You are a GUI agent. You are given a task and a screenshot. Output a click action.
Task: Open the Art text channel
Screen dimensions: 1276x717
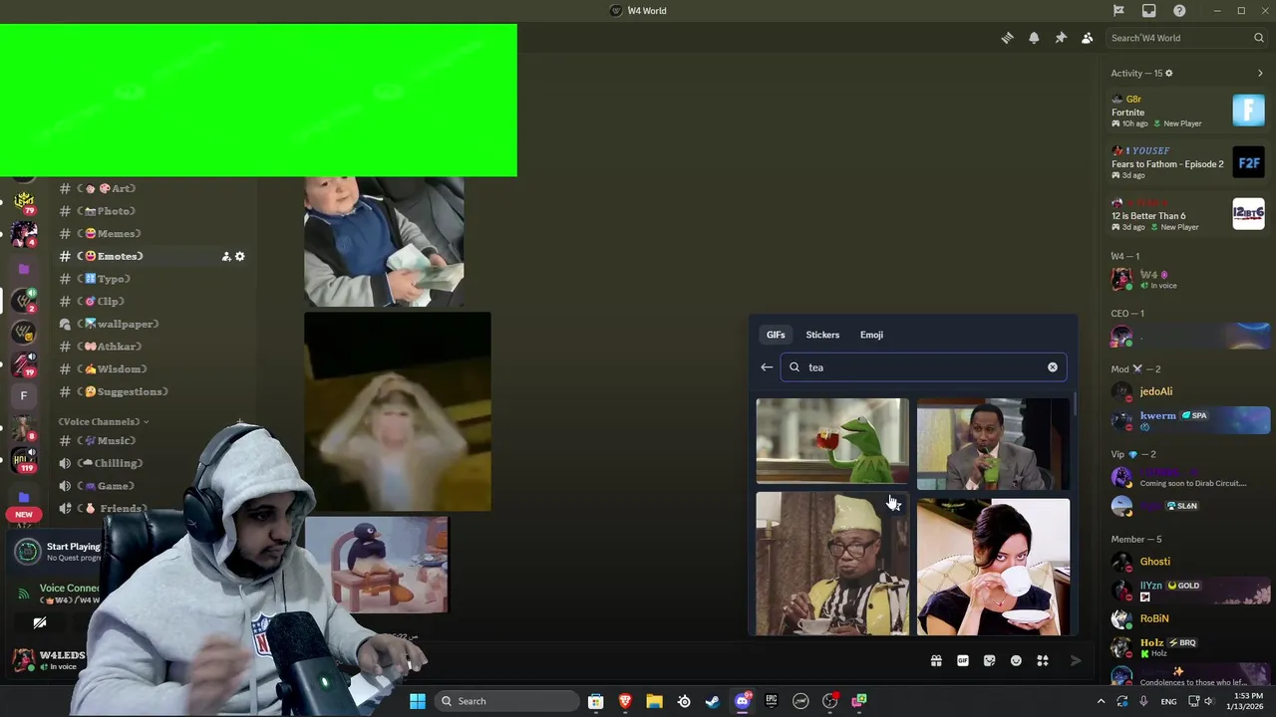click(154, 188)
